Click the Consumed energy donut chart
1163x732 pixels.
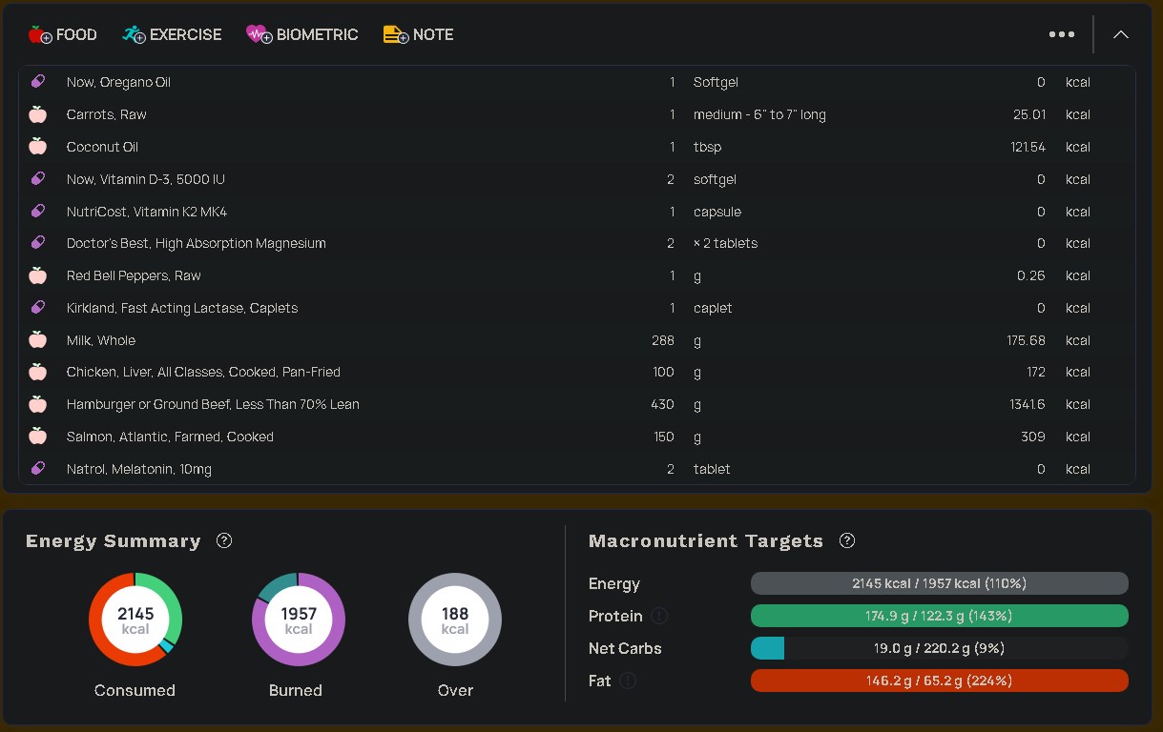point(135,620)
